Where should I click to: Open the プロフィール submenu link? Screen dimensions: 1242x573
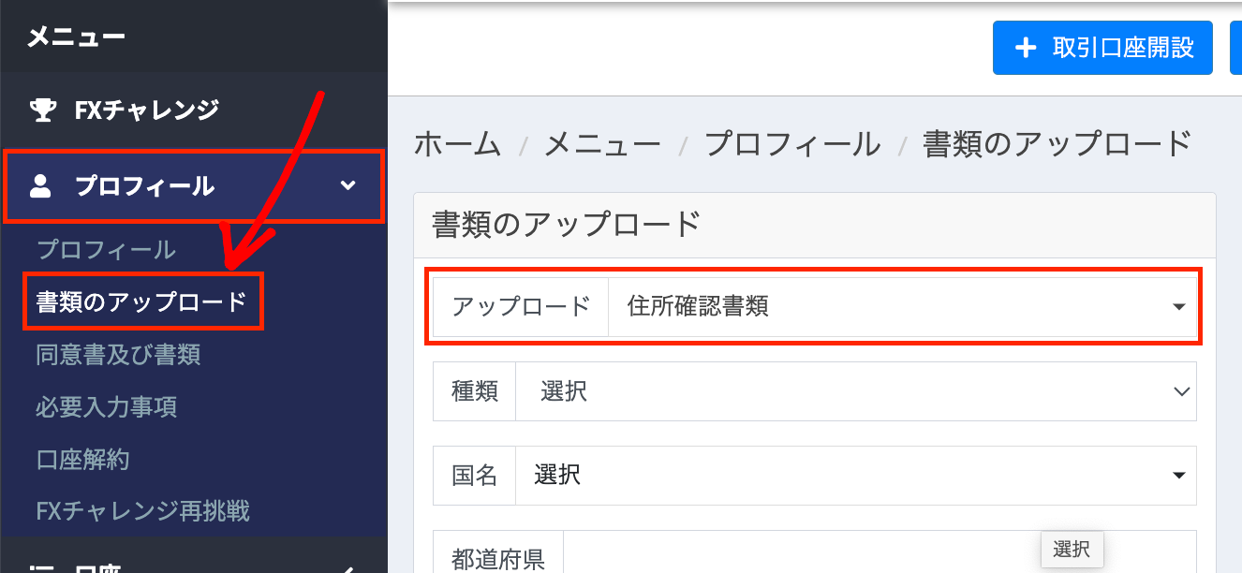pos(106,250)
